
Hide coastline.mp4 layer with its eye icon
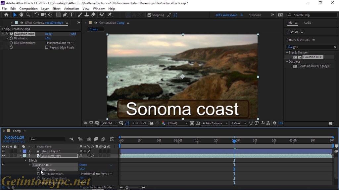[x=3, y=156]
